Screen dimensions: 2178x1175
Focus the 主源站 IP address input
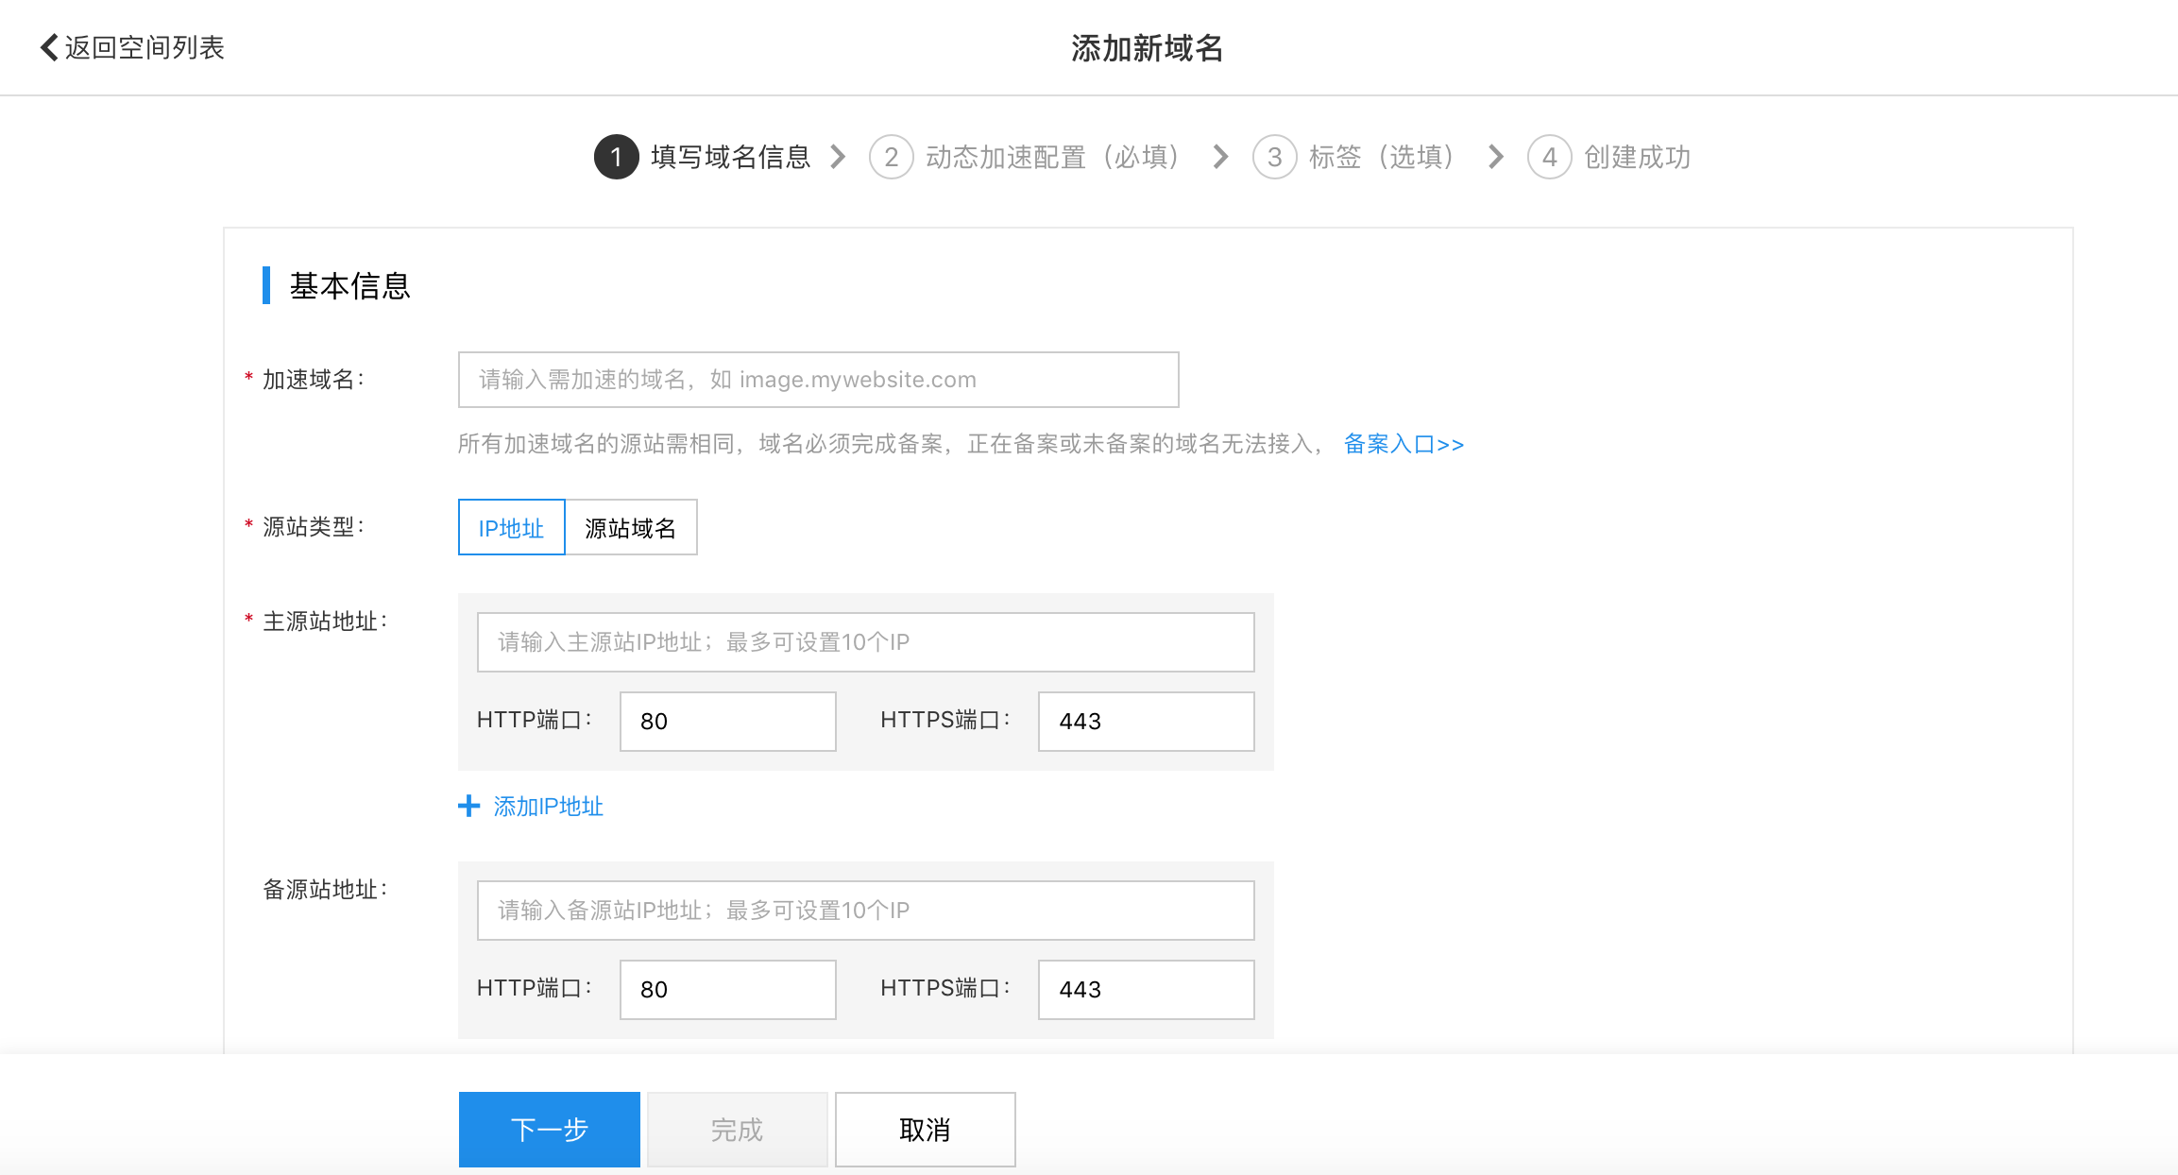866,642
